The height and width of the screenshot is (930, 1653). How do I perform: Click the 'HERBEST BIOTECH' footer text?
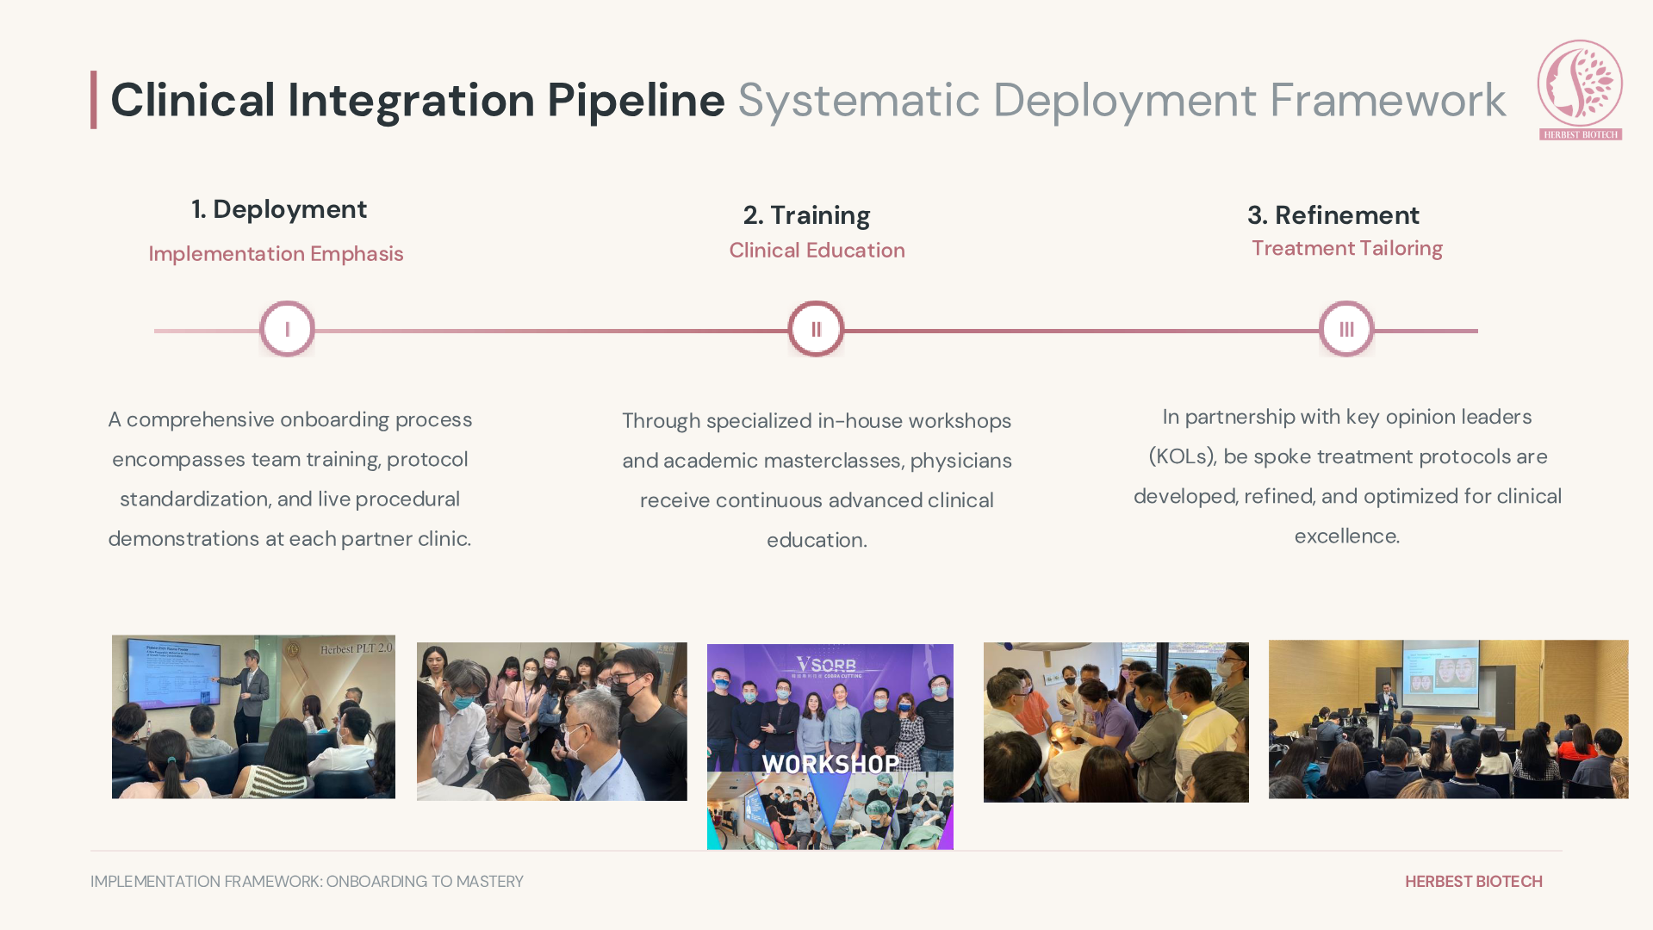point(1474,882)
